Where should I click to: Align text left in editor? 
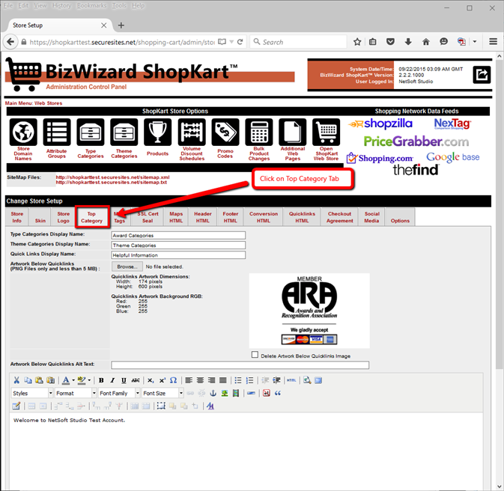point(189,380)
